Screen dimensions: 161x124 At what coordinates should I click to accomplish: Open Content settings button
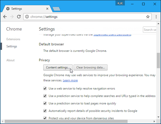(x=58, y=67)
